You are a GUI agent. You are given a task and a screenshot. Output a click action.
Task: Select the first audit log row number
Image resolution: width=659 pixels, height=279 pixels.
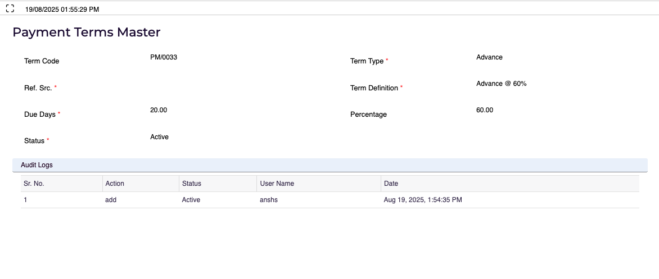point(25,200)
